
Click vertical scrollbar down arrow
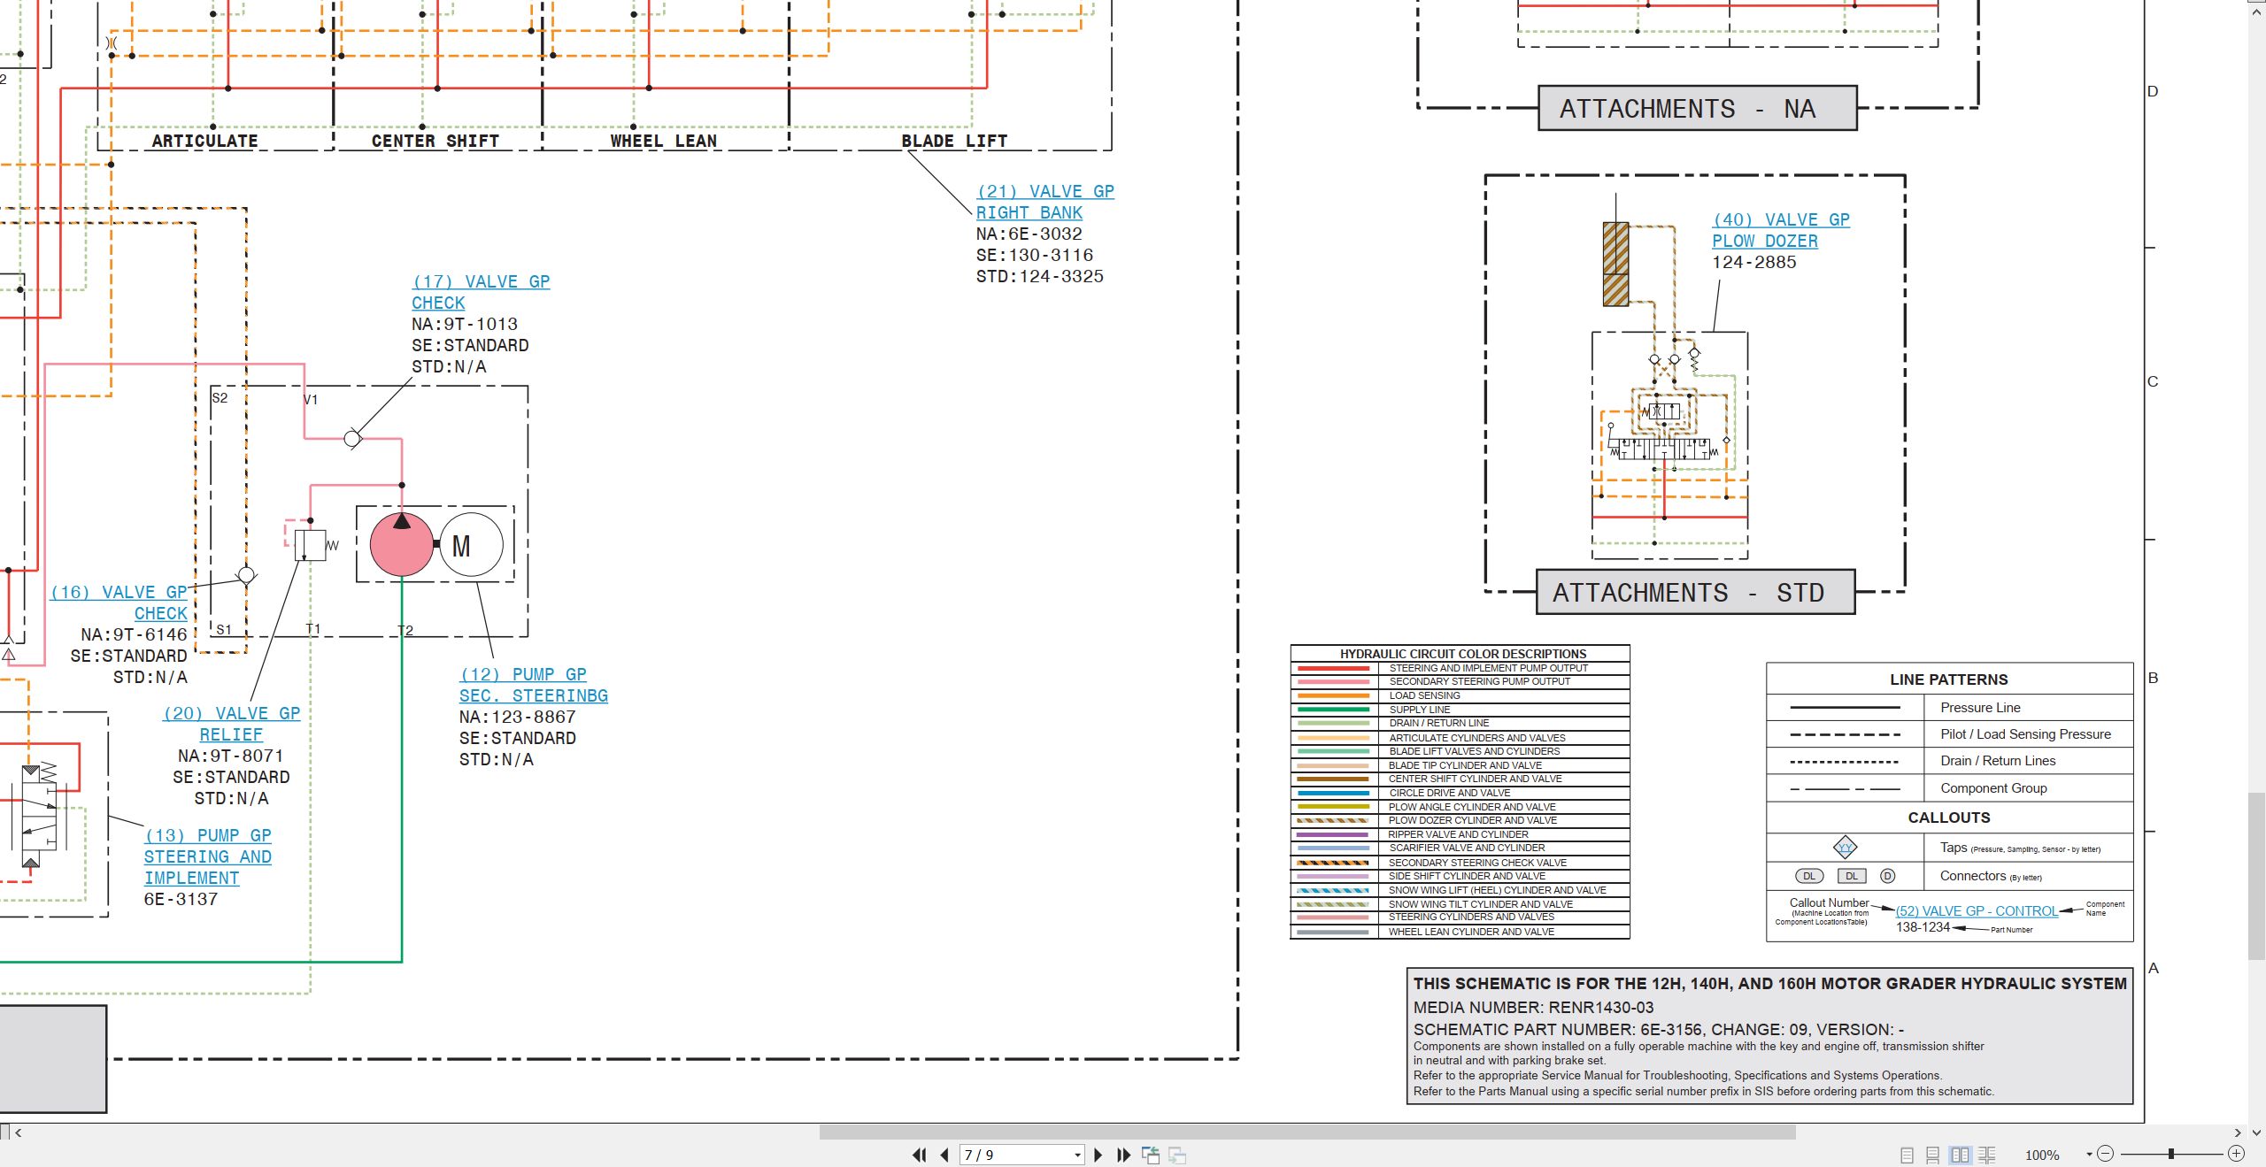click(2257, 1132)
